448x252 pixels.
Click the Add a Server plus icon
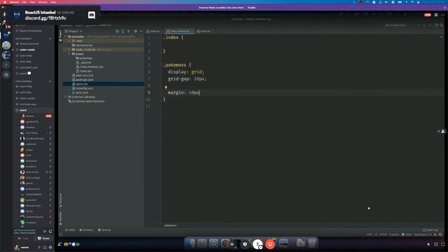tap(6, 65)
